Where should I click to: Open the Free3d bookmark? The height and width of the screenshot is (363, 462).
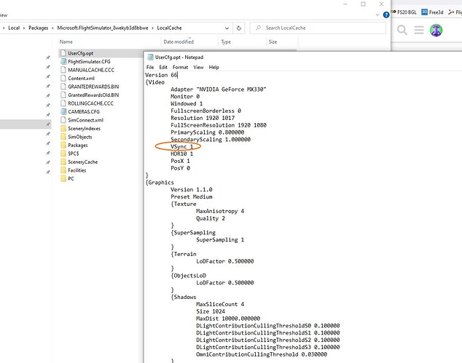[432, 12]
